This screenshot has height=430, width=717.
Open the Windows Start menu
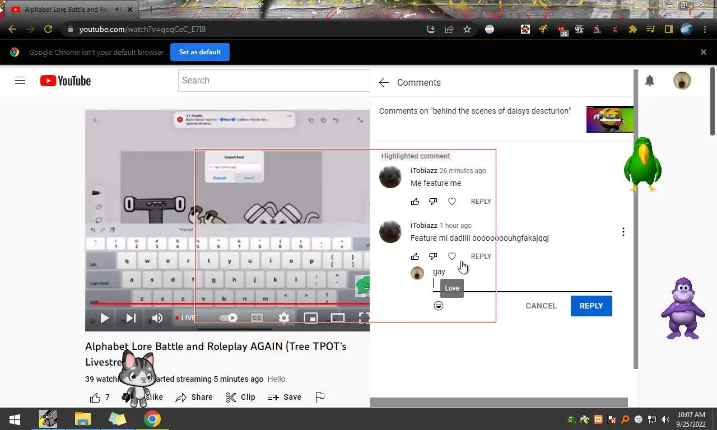click(15, 419)
